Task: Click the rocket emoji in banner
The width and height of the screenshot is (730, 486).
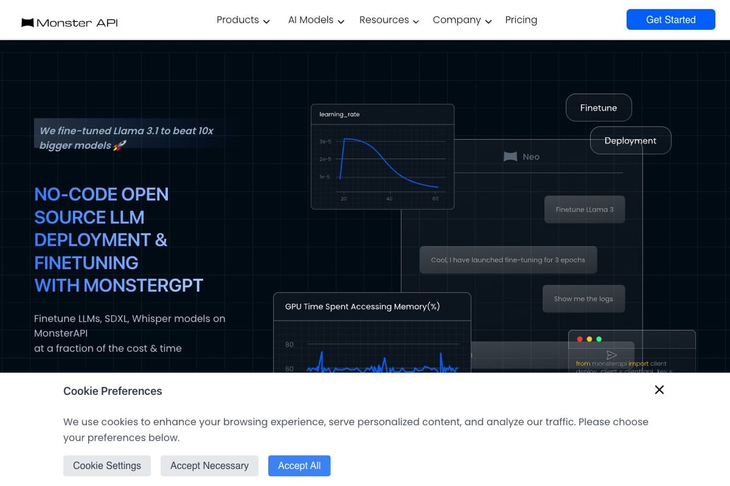Action: tap(120, 146)
